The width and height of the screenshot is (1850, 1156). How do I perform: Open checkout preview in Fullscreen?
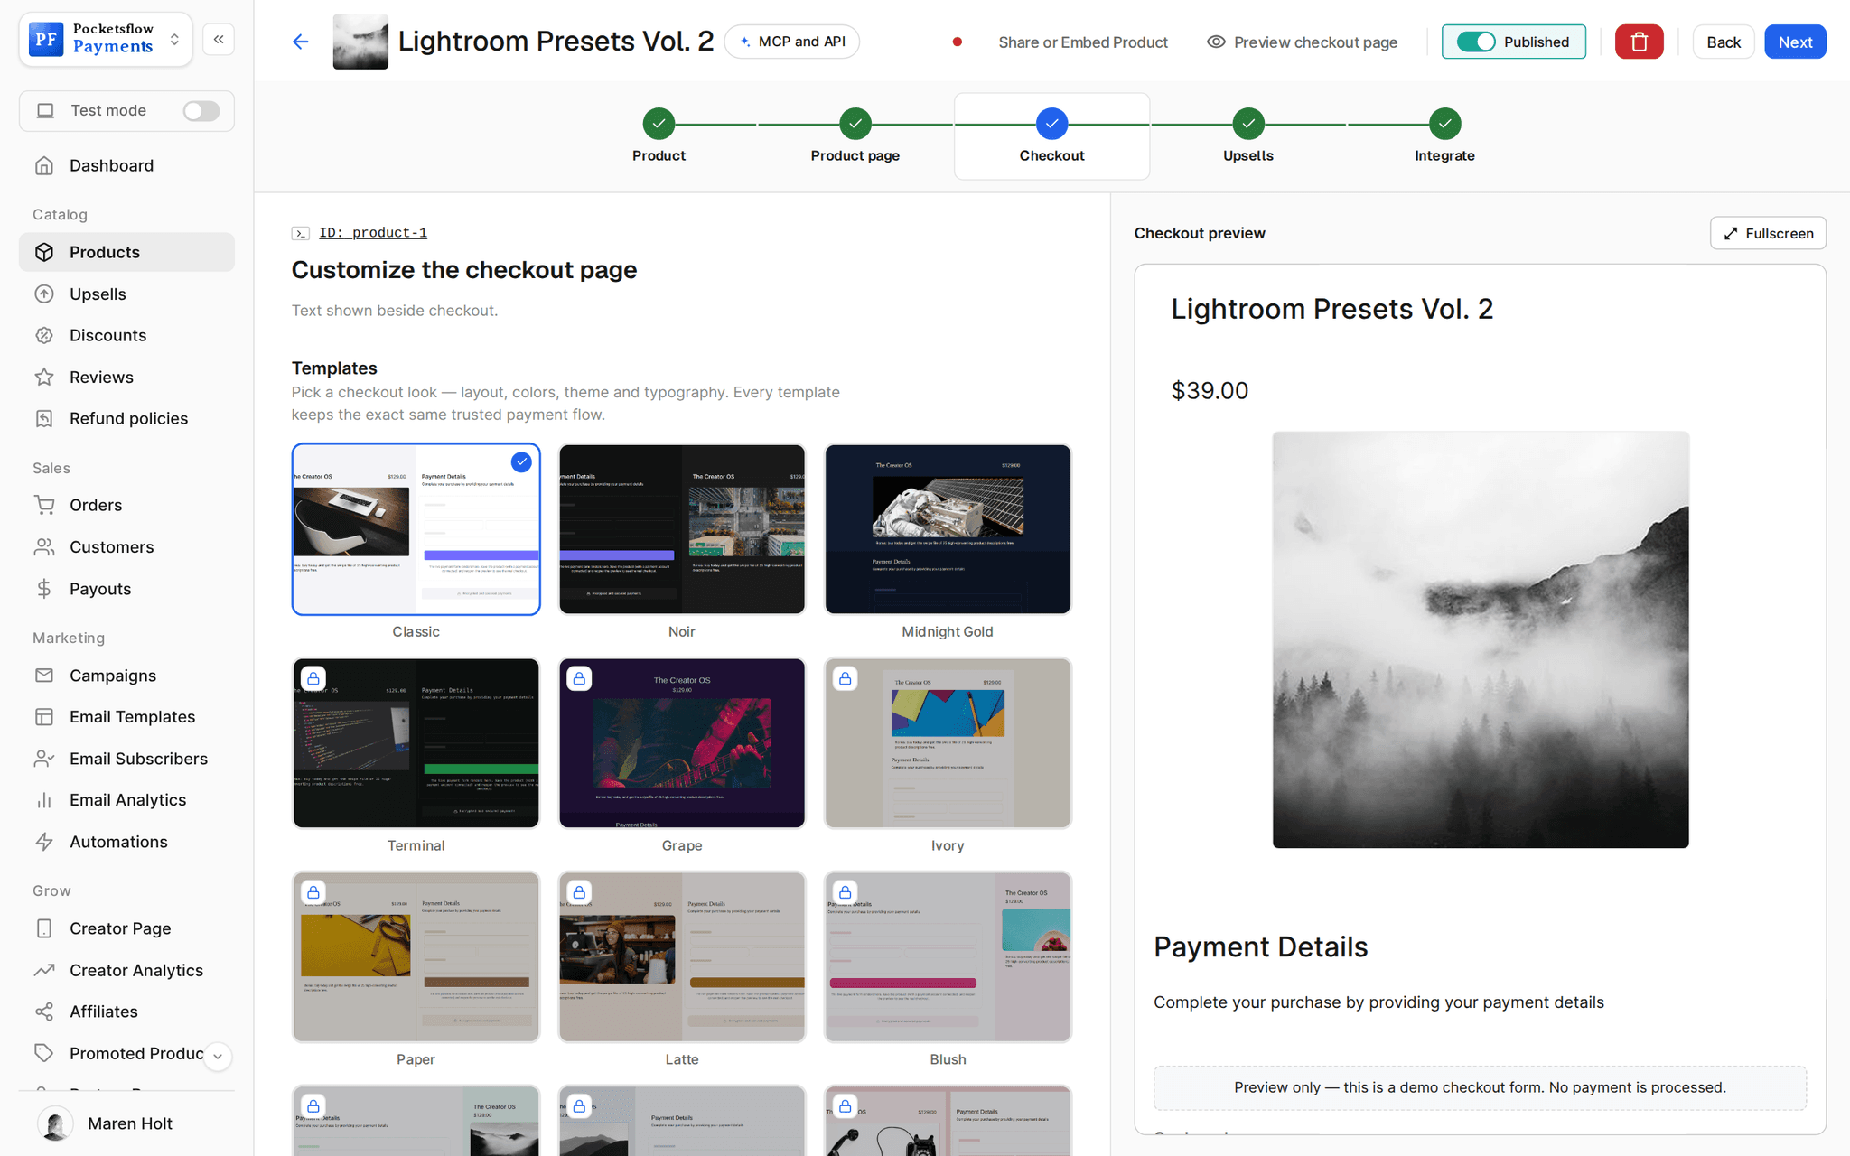[x=1768, y=233]
